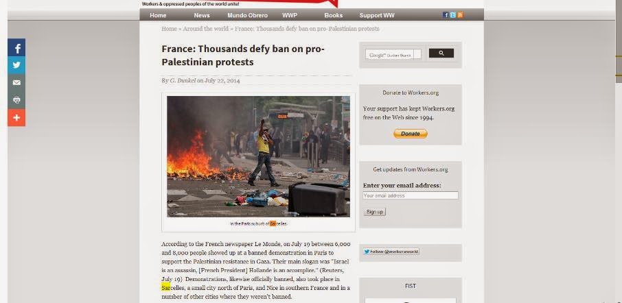
Task: Click the search magnifier button
Action: pos(441,53)
